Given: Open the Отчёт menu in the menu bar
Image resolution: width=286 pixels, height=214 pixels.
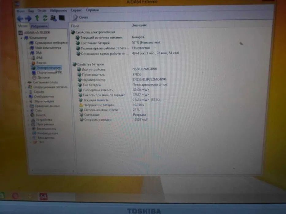Looking at the screenshot, I should [42, 11].
